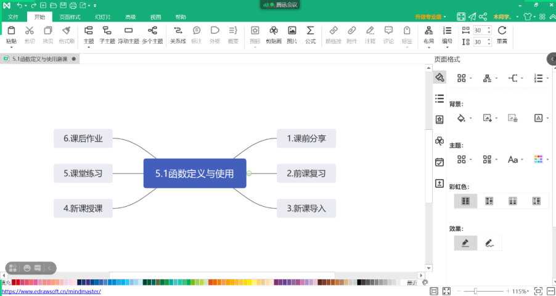
Task: Click the share icon in top right
Action: pyautogui.click(x=483, y=17)
